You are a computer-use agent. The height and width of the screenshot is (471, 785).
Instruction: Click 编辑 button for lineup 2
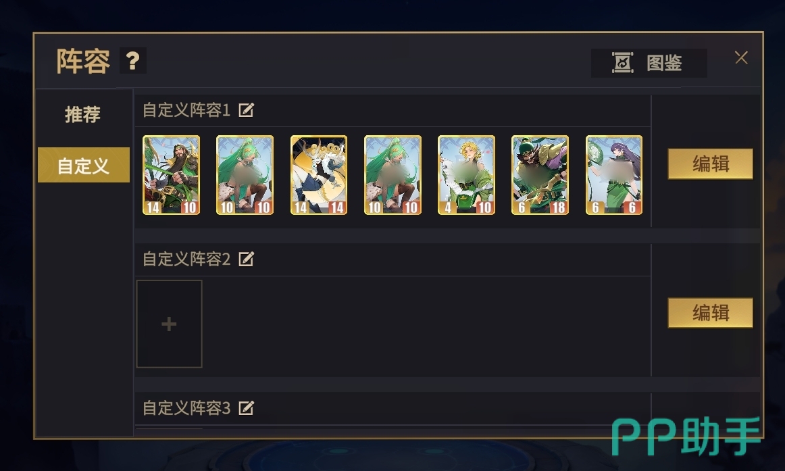point(711,313)
